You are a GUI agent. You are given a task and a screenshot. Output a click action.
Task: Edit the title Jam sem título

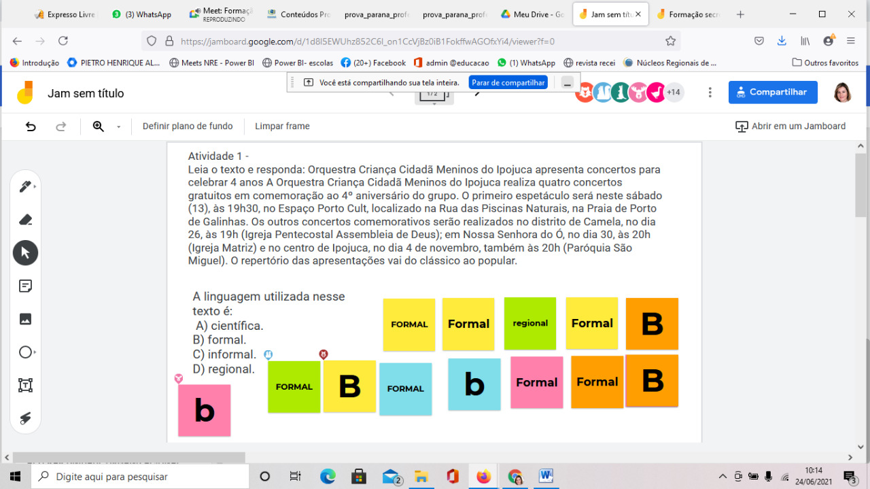[86, 93]
